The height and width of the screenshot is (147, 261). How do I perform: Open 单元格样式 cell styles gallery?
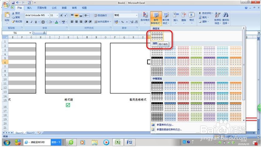point(166,18)
